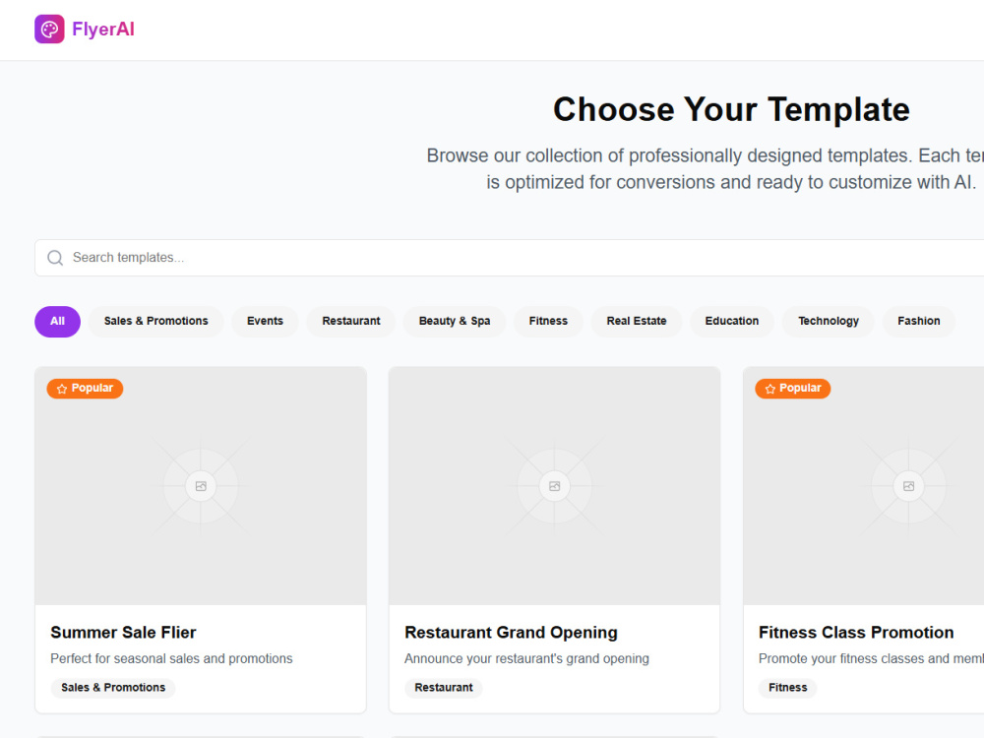Select the Fitness filter pill

pyautogui.click(x=548, y=322)
